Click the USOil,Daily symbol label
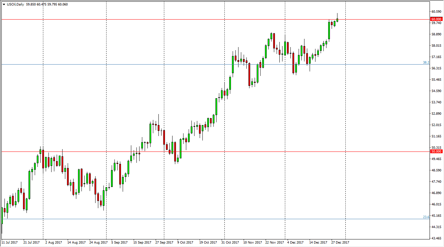Screen dimensions: 444x247 (x=15, y=4)
